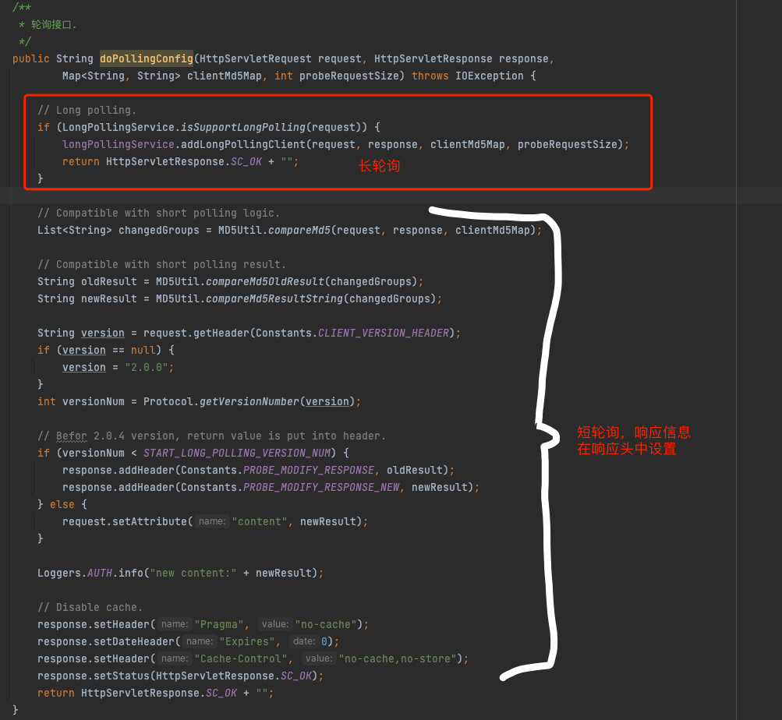Screen dimensions: 782x720
Task: Click the Protocol class name
Action: coord(168,401)
